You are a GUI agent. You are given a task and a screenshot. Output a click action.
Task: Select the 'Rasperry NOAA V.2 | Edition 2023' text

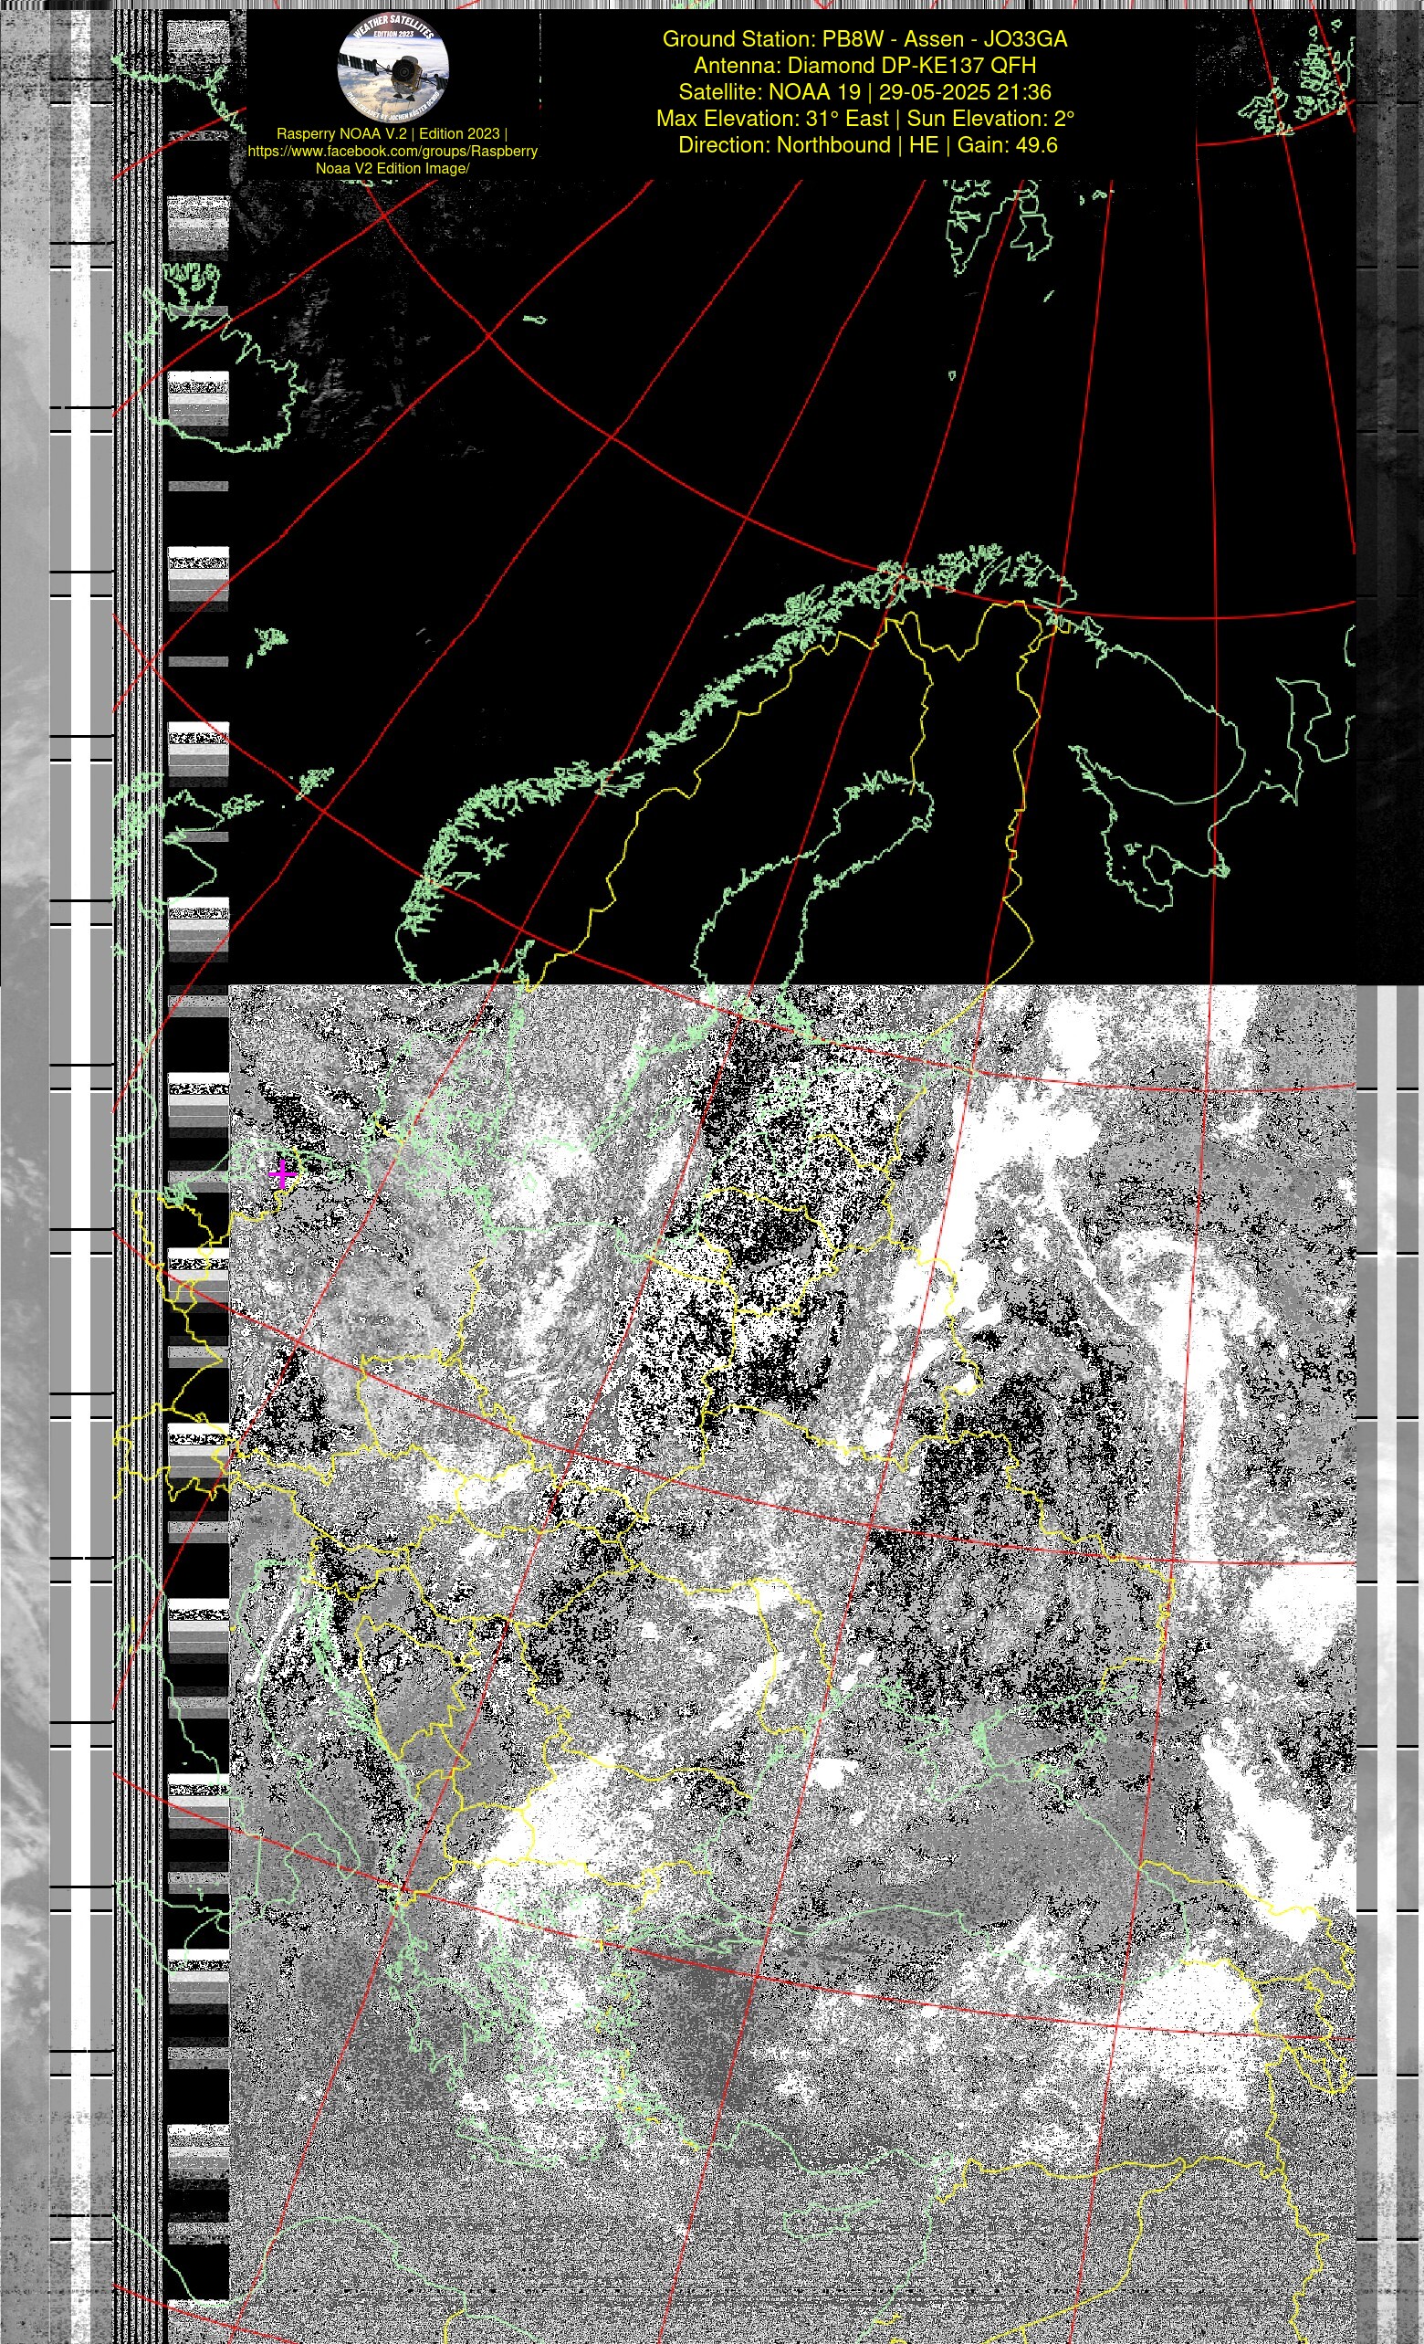[388, 134]
